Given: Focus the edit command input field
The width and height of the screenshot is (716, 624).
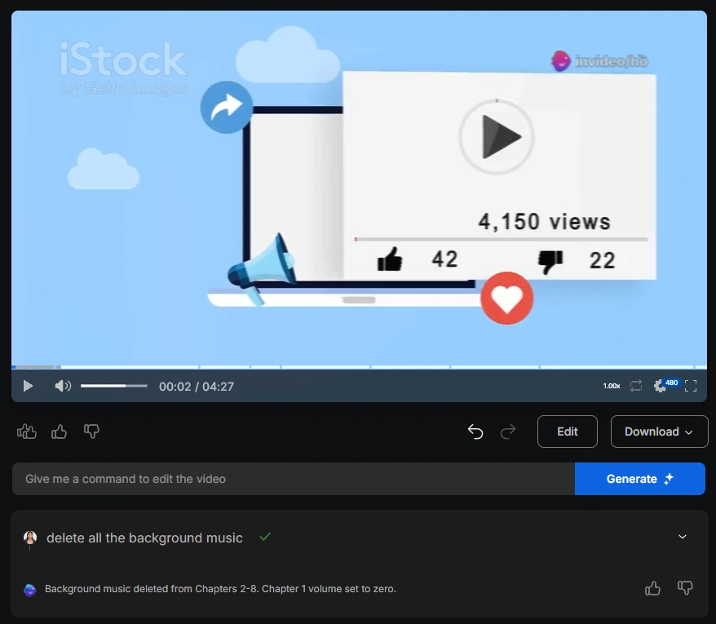Looking at the screenshot, I should [x=293, y=479].
